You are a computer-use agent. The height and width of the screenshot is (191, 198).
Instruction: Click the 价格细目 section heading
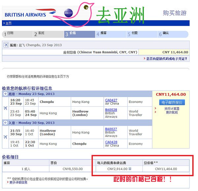[10, 157]
